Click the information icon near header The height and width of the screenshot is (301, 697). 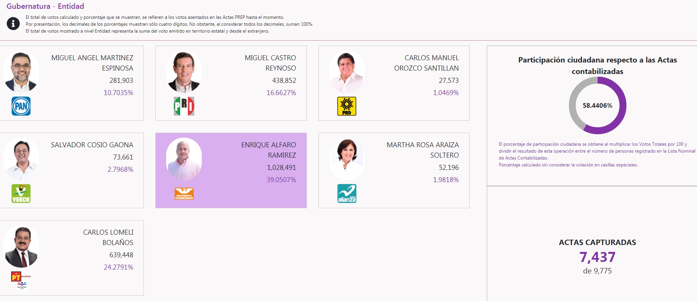tap(13, 24)
